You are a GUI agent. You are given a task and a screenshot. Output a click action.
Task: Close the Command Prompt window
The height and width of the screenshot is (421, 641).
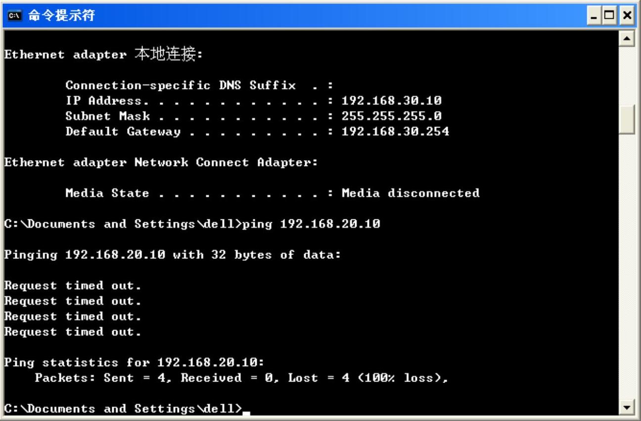tap(628, 15)
